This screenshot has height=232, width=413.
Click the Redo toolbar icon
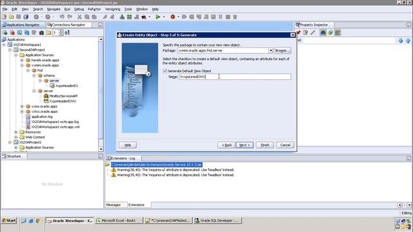coord(70,17)
